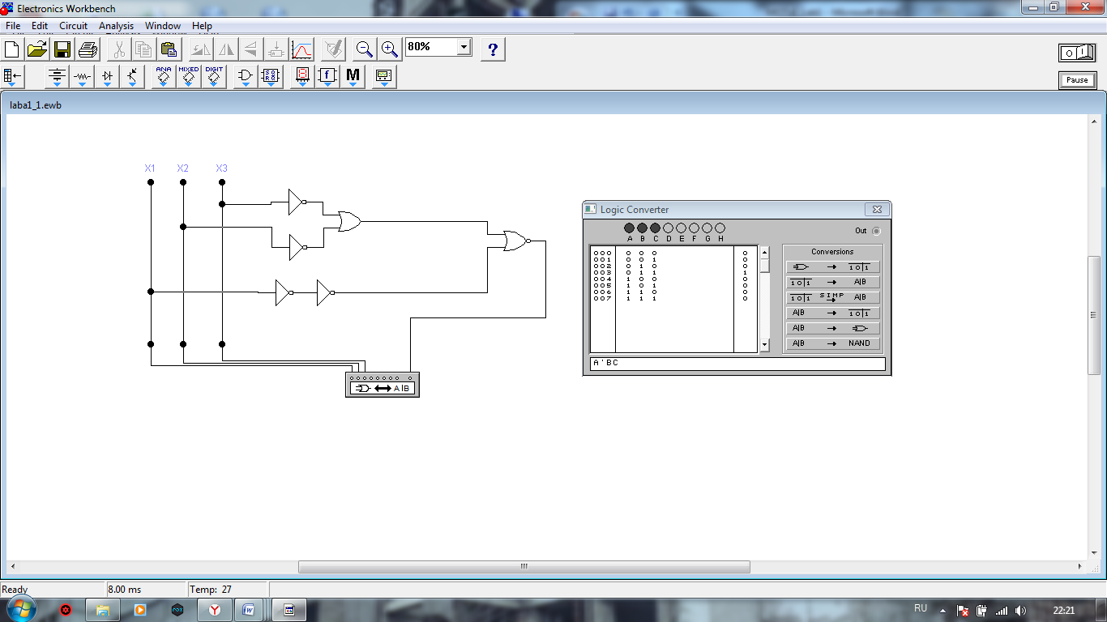Zoom in on the circuit view
The image size is (1107, 622).
(x=390, y=49)
